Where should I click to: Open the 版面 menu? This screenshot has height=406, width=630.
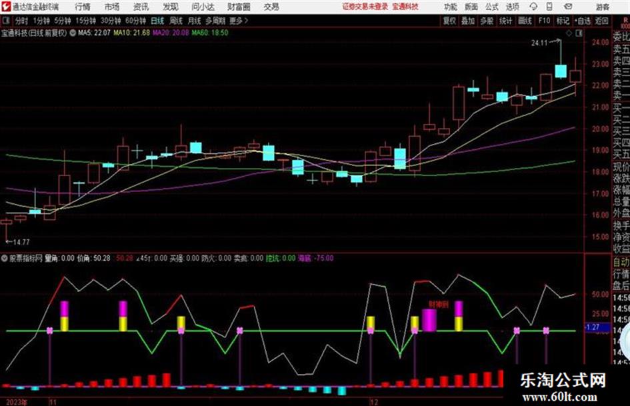471,7
